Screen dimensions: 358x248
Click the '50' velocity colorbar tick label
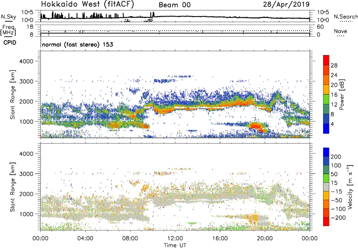tap(334, 174)
